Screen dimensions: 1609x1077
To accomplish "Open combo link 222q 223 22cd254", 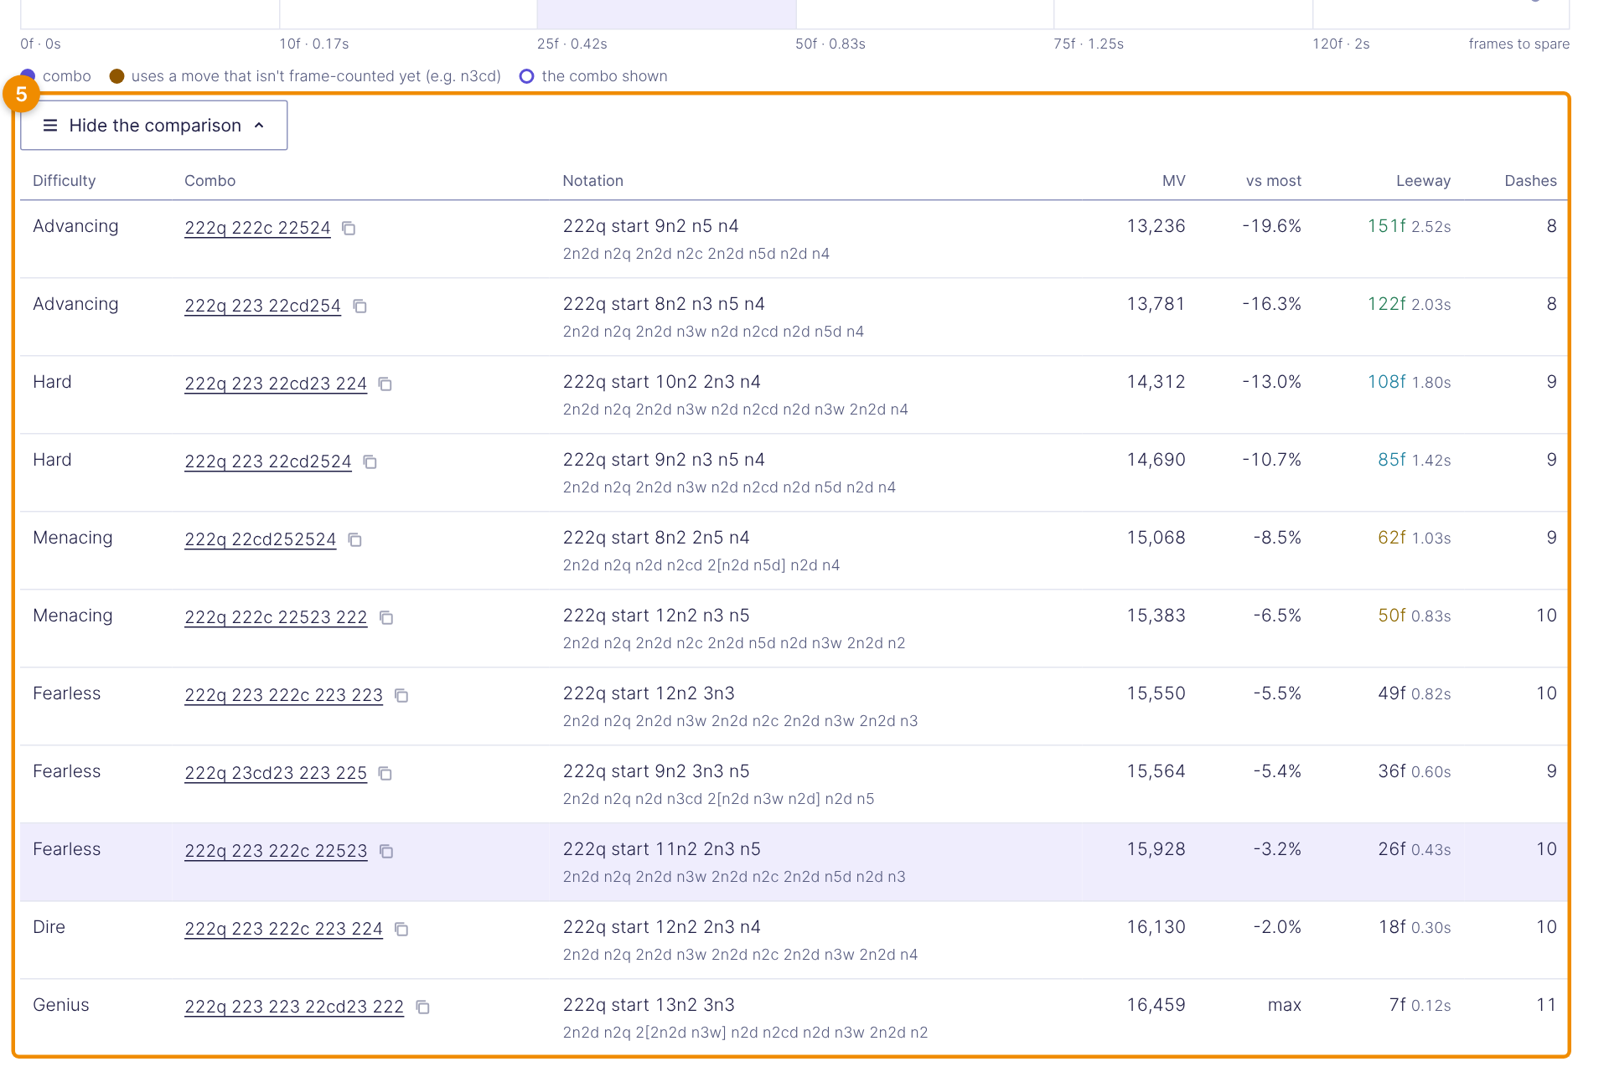I will click(262, 306).
